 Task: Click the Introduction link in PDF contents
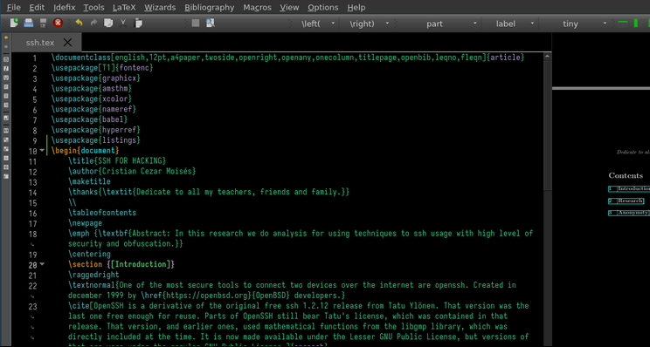pos(629,188)
